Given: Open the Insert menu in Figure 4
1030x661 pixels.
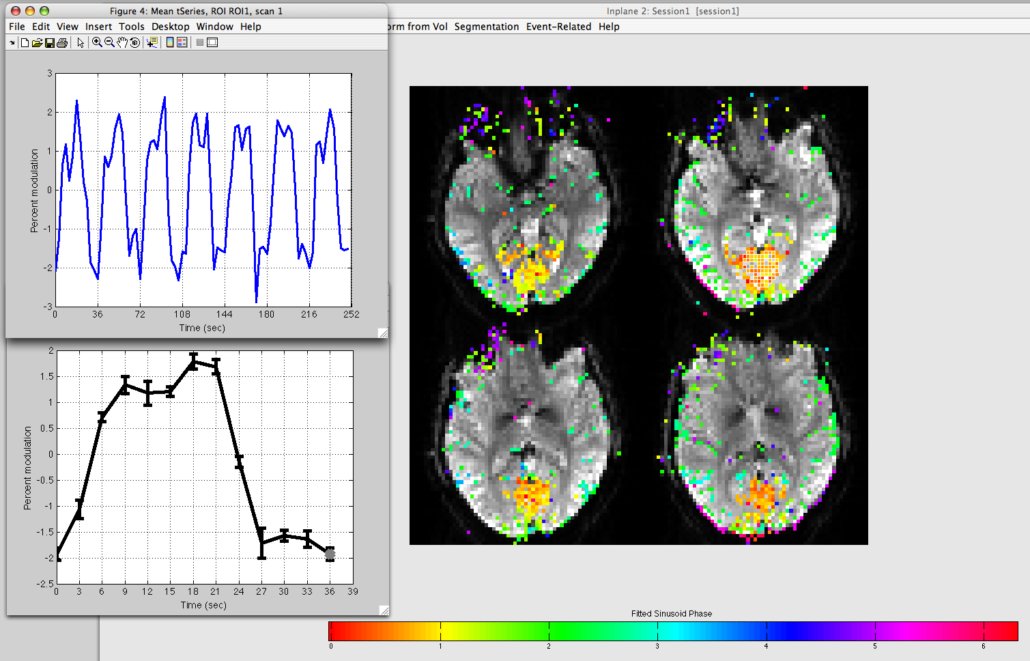Looking at the screenshot, I should 98,27.
